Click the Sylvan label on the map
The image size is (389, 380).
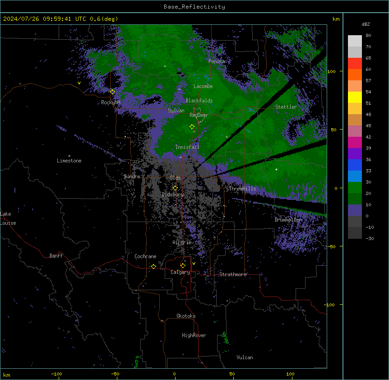pos(176,111)
